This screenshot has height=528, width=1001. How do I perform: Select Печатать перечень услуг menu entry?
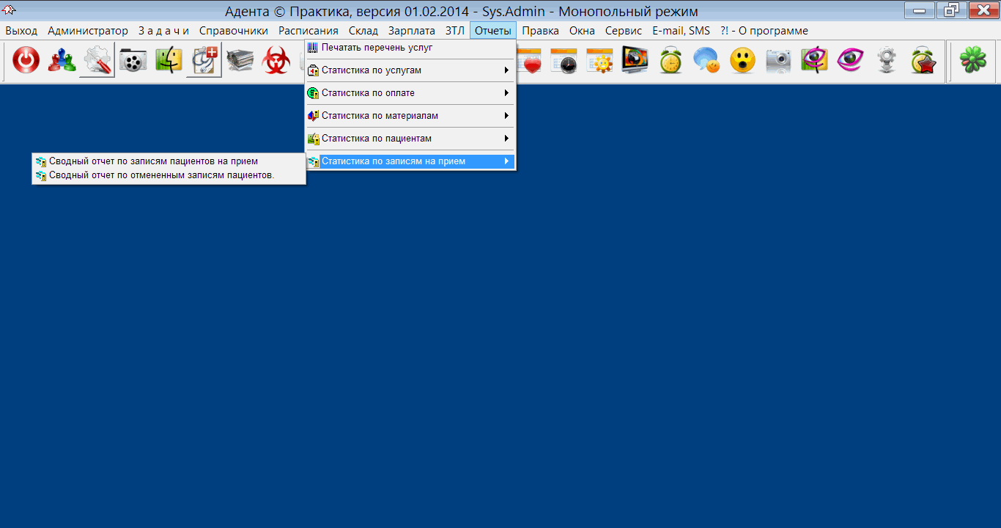tap(377, 48)
